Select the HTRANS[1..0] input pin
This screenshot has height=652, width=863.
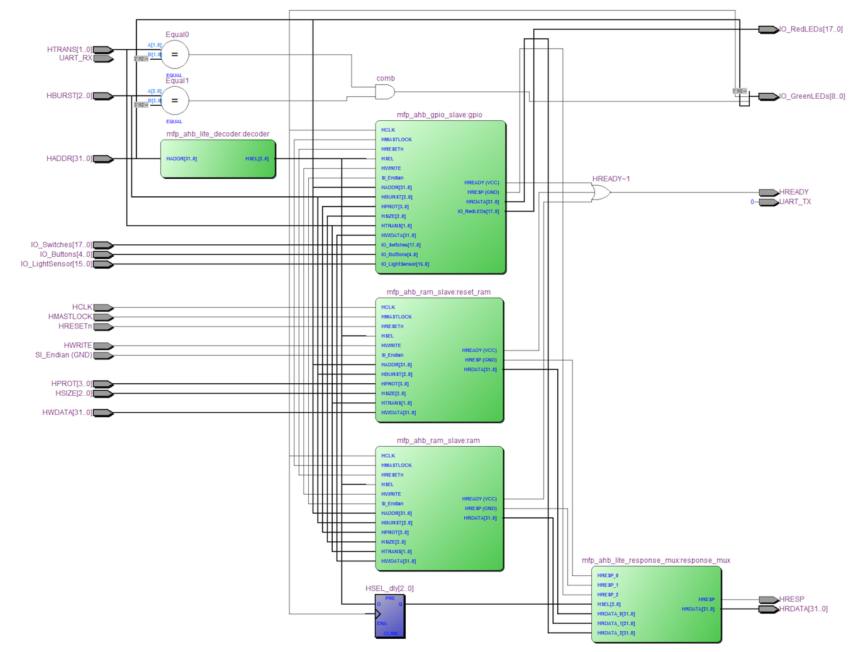click(103, 50)
